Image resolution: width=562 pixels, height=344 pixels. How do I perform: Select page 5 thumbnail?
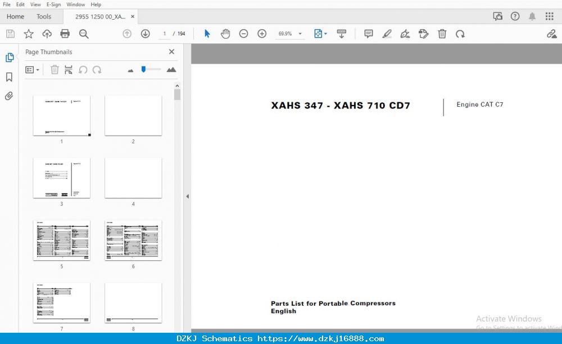(62, 241)
